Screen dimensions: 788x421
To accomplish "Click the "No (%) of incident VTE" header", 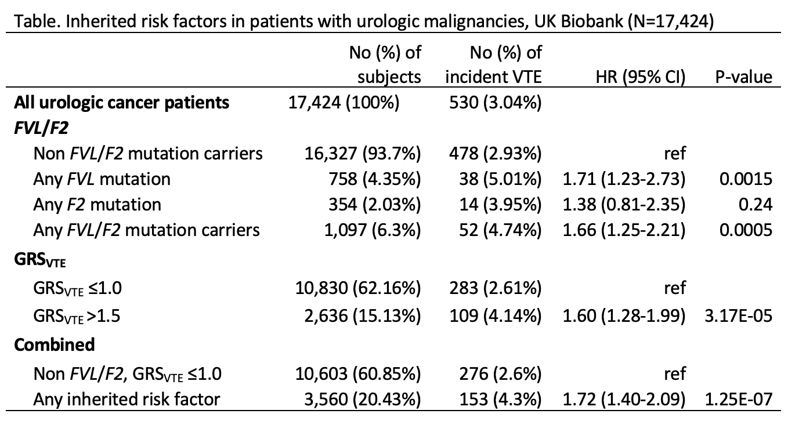I will coord(493,66).
